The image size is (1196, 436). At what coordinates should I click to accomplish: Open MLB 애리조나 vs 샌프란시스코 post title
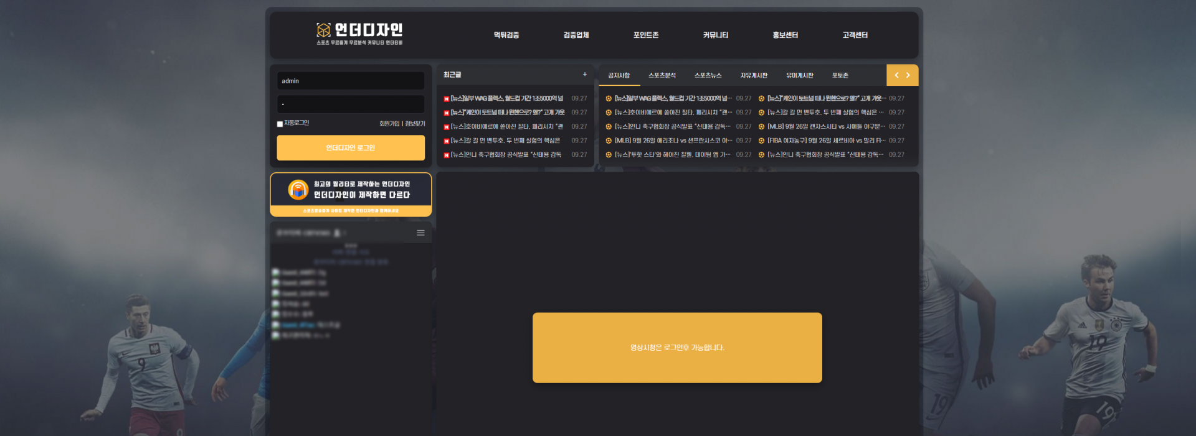[673, 141]
